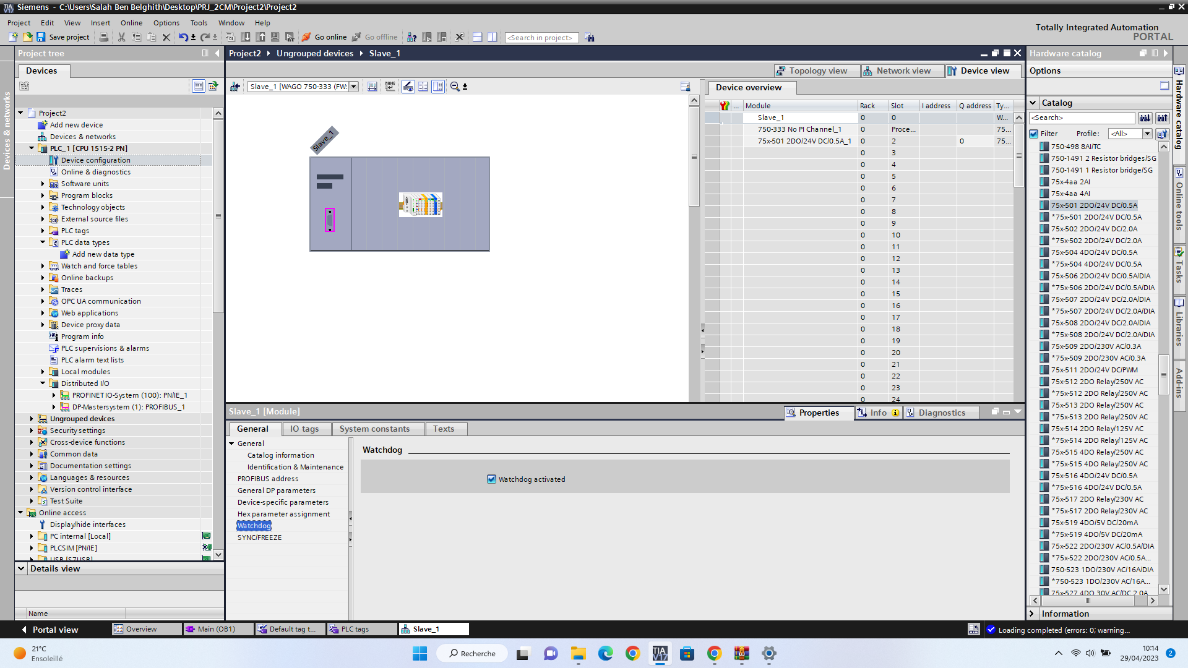Split editor space horizontally icon
The width and height of the screenshot is (1188, 668).
point(477,37)
